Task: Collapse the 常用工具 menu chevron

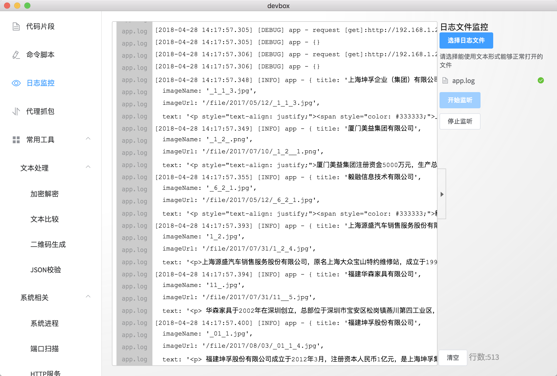Action: (x=88, y=139)
